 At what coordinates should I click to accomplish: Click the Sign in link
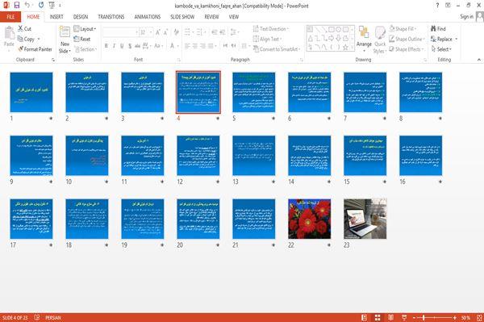pos(466,17)
